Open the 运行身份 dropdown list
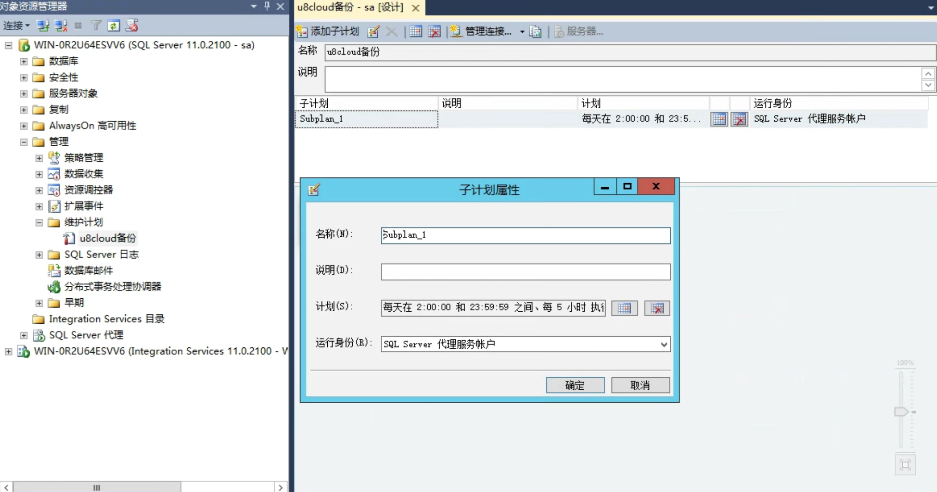937x492 pixels. pyautogui.click(x=664, y=344)
